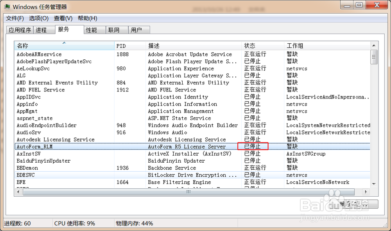
Task: Select the ALG service row
Action: [192, 76]
